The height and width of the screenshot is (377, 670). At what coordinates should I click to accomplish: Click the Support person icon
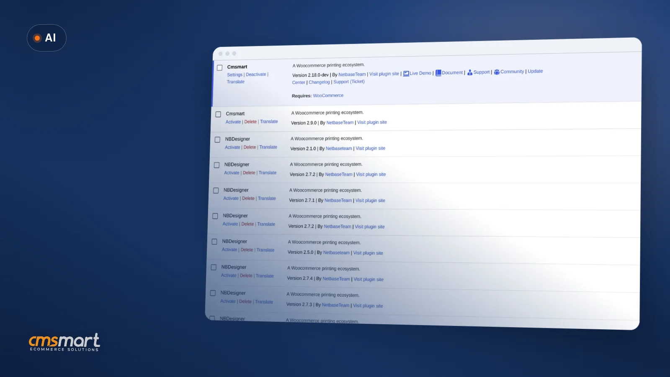click(470, 72)
